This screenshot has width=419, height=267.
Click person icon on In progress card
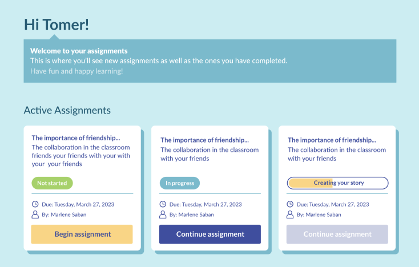[x=163, y=215]
